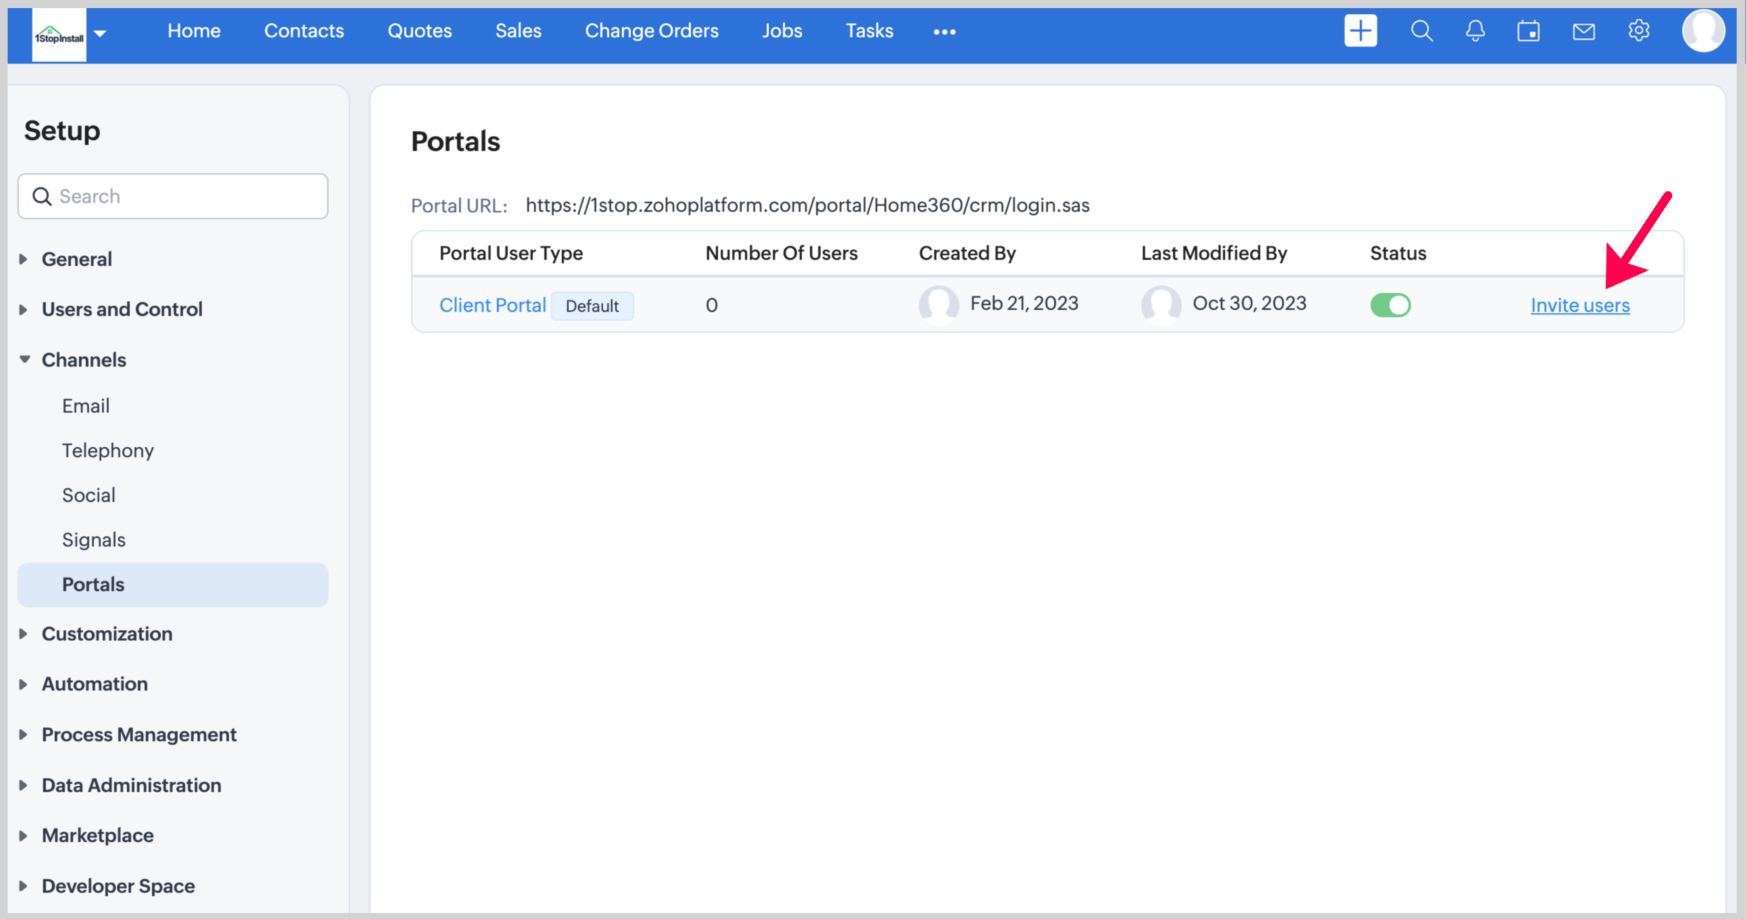This screenshot has height=919, width=1746.
Task: Open the search magnifier in top bar
Action: [x=1421, y=31]
